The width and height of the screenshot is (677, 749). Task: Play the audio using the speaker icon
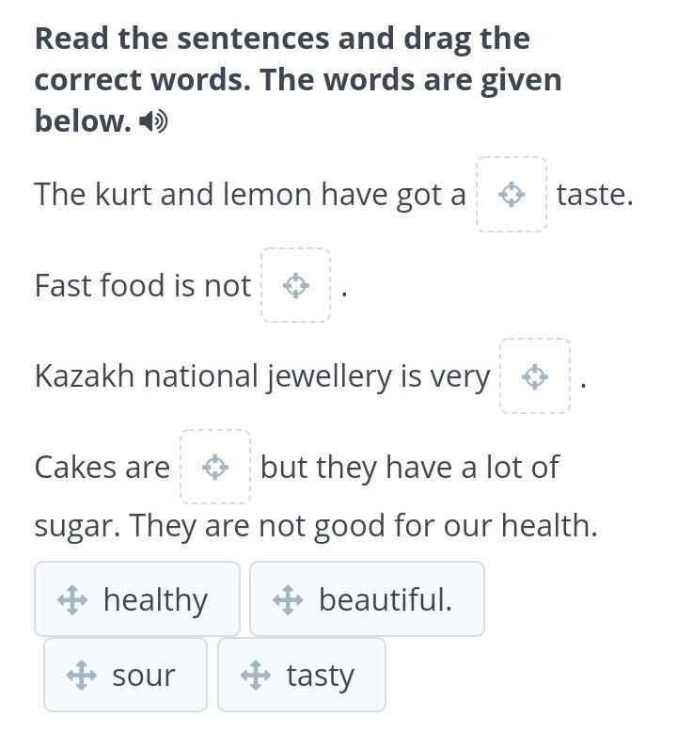pos(153,121)
